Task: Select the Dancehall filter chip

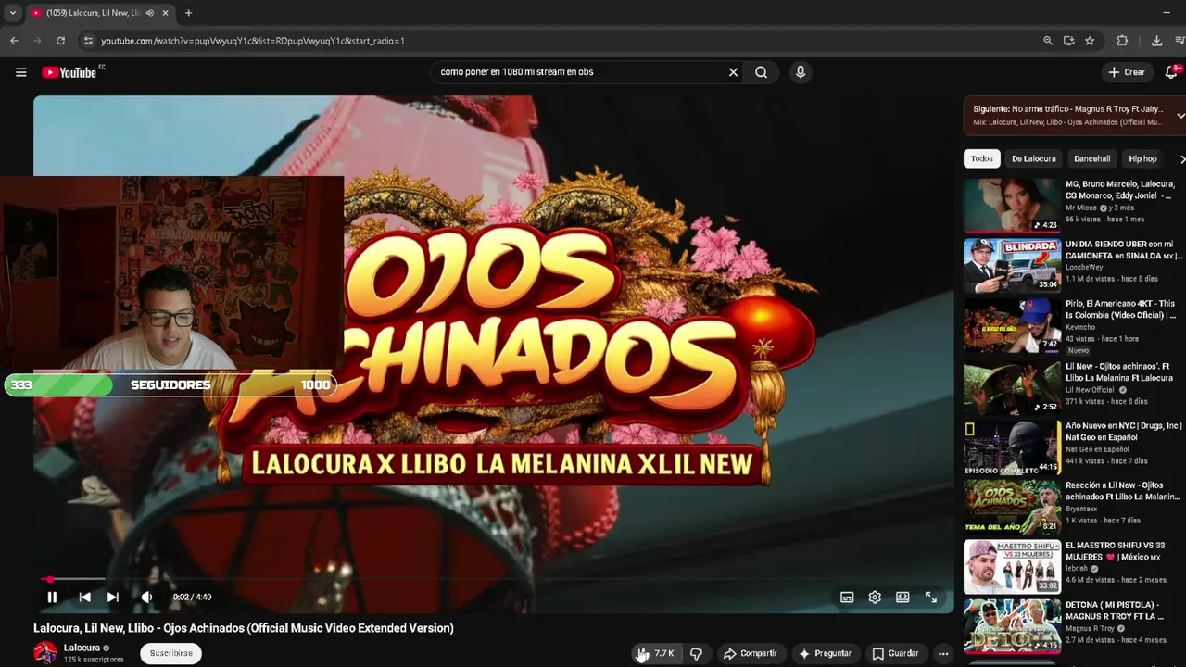Action: pos(1092,158)
